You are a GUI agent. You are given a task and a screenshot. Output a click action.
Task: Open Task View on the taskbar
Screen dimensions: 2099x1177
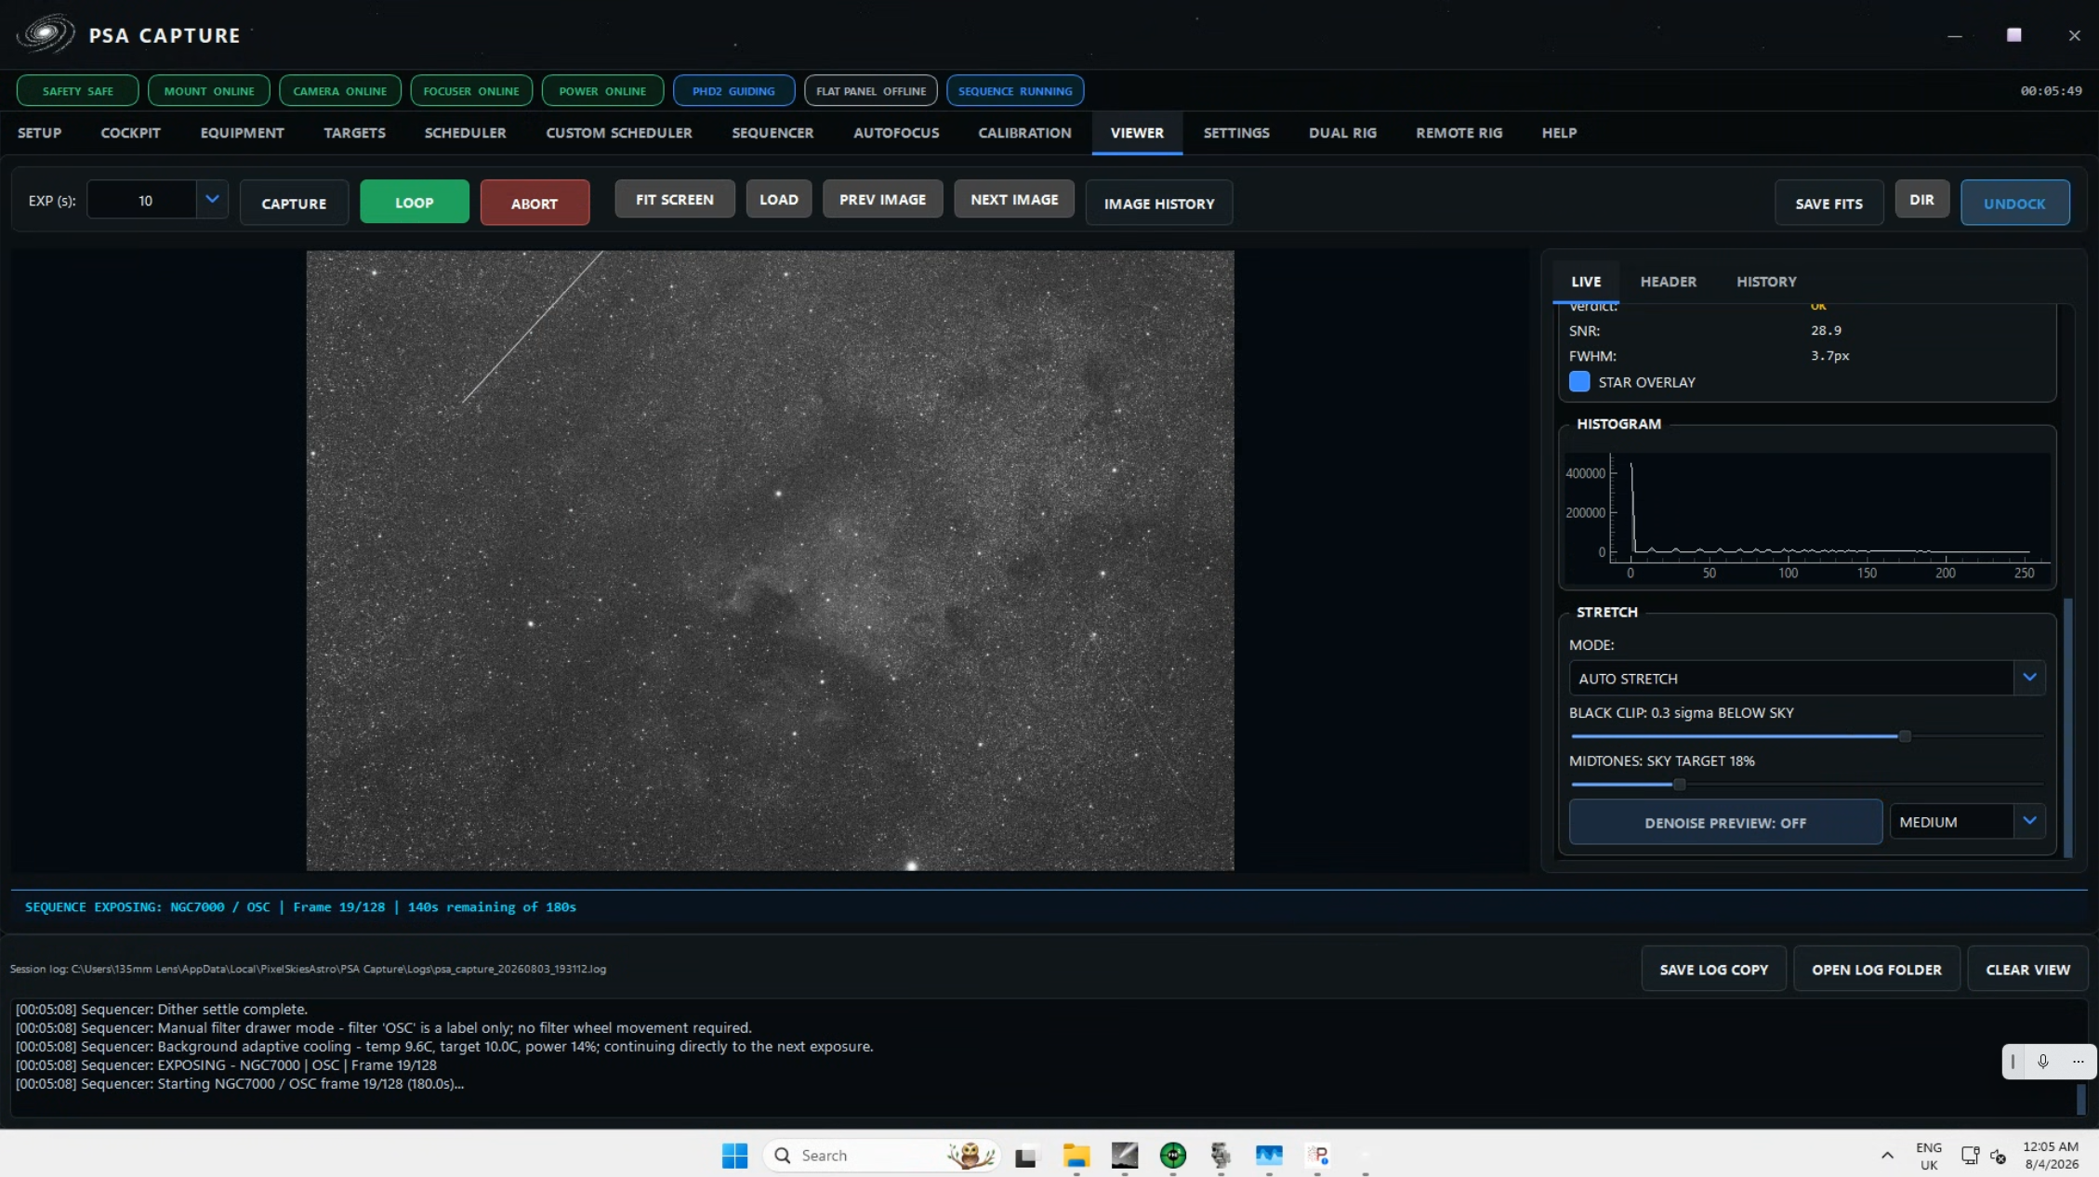pyautogui.click(x=1026, y=1156)
